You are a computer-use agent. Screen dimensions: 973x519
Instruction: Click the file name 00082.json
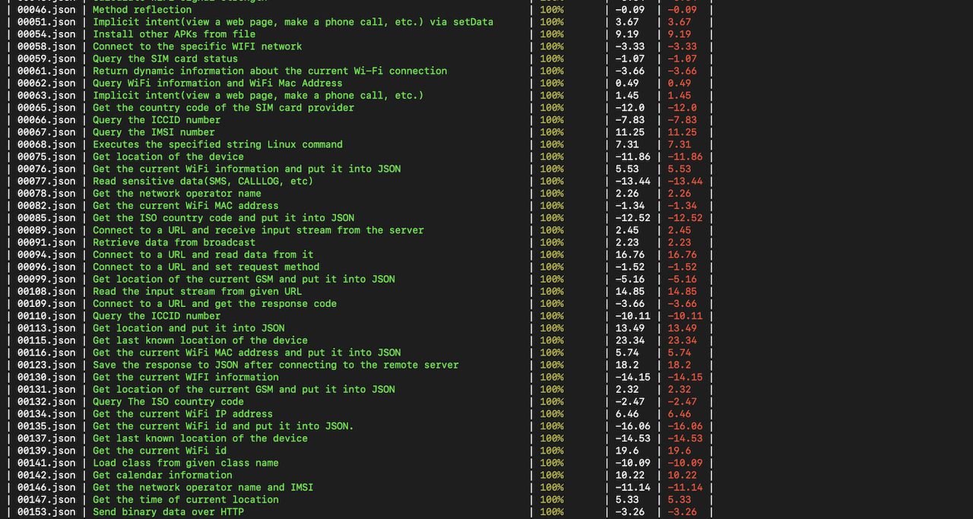click(46, 205)
